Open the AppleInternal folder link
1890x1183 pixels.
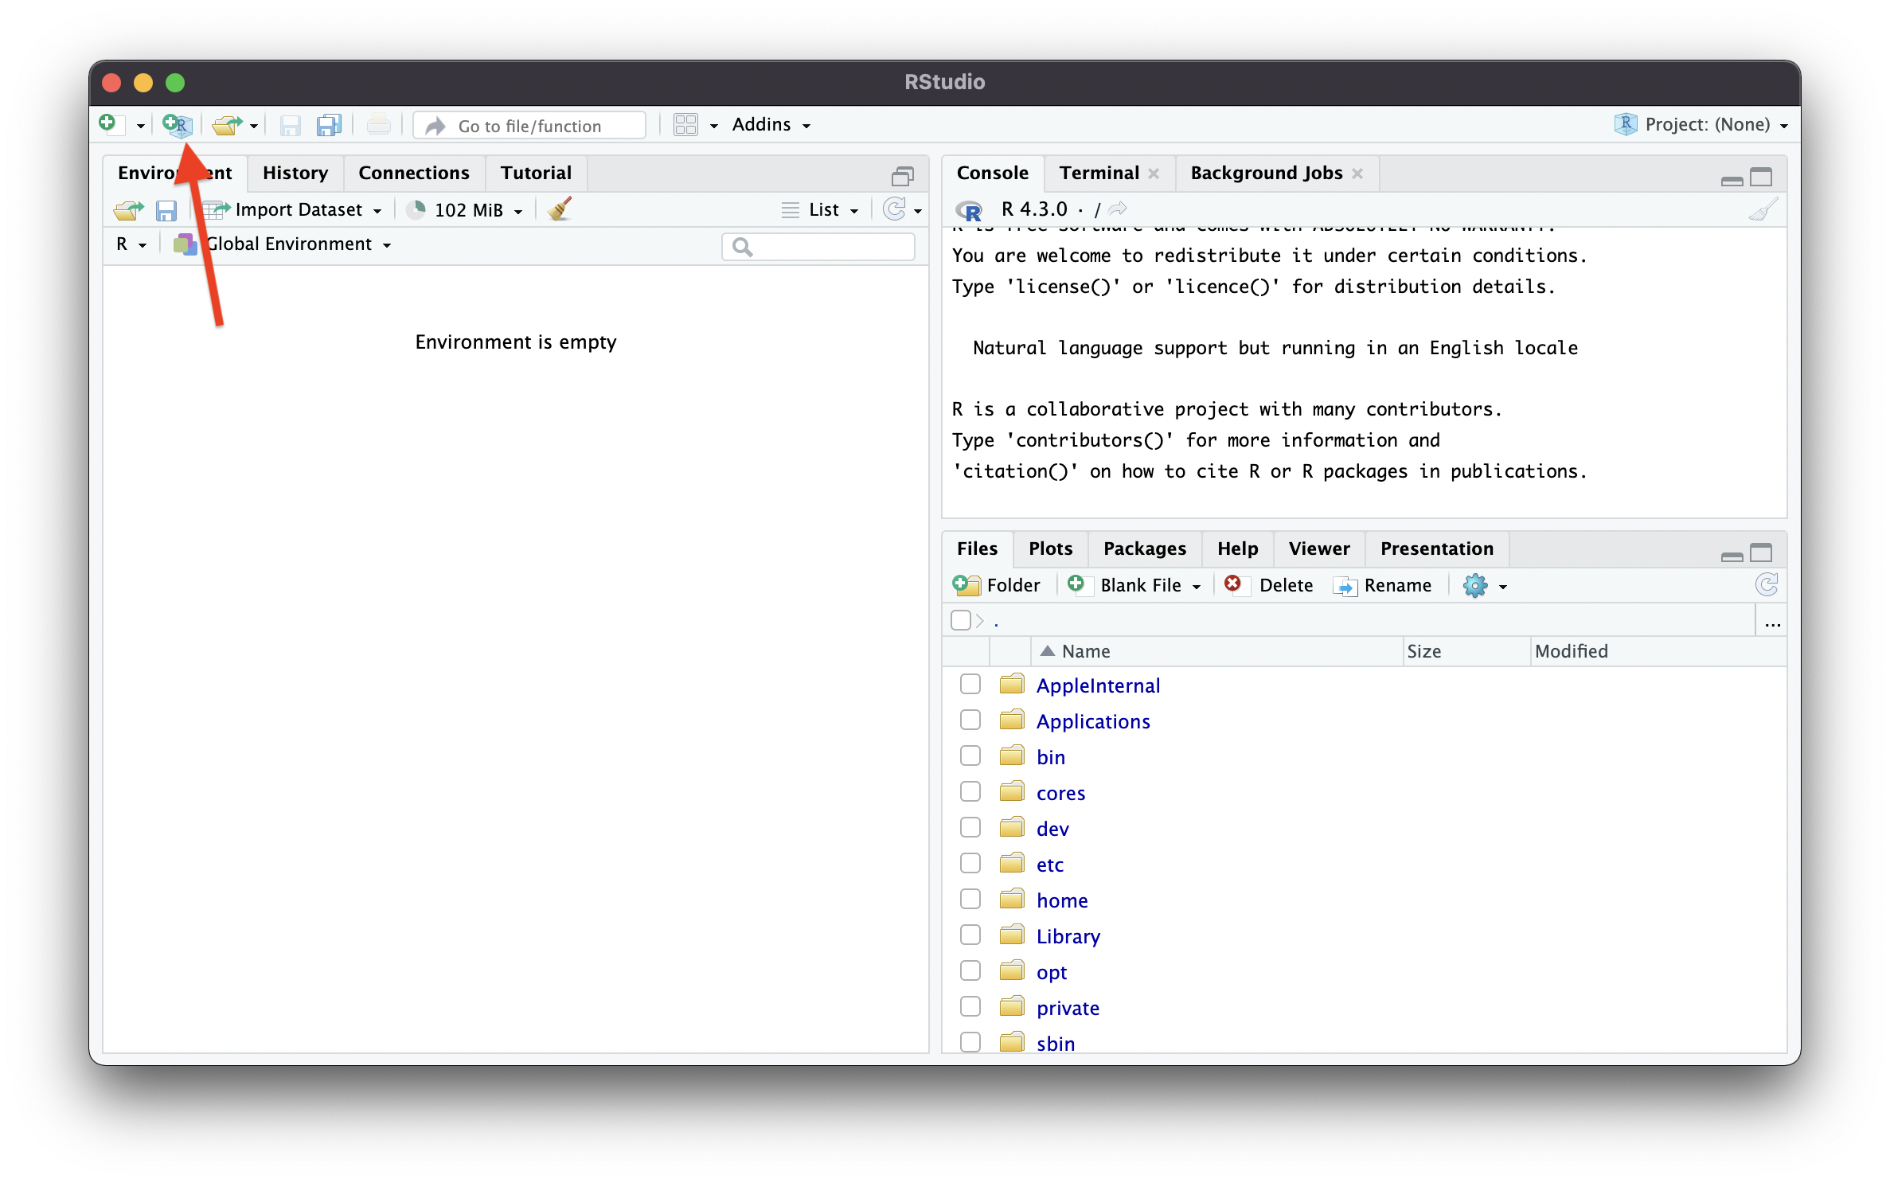tap(1097, 685)
